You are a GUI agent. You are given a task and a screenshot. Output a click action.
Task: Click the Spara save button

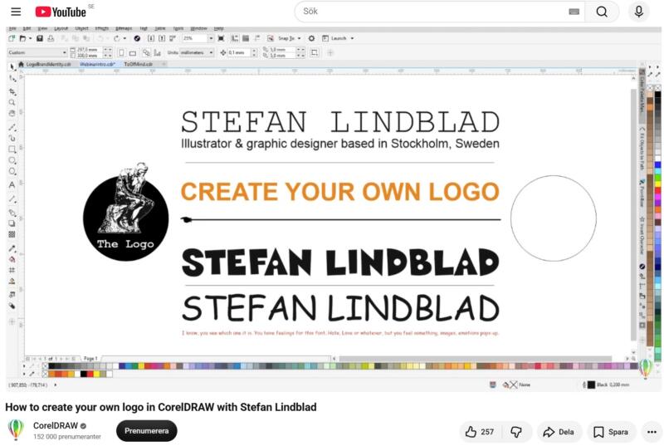pos(611,432)
